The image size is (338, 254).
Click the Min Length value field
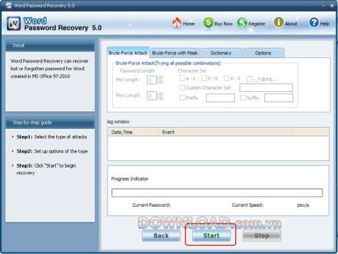click(x=152, y=80)
